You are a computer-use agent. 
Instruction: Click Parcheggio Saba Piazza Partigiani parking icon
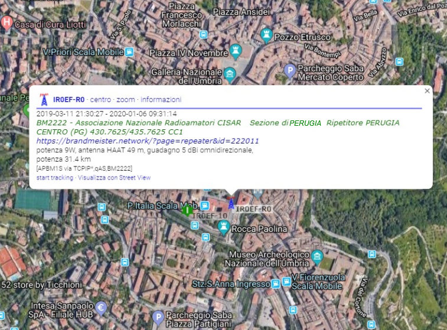(158, 318)
